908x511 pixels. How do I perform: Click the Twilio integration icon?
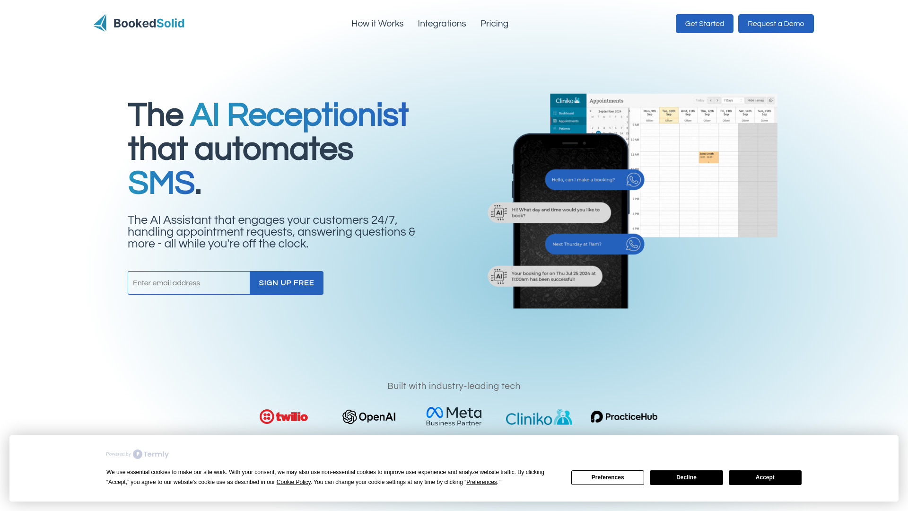[x=284, y=416]
